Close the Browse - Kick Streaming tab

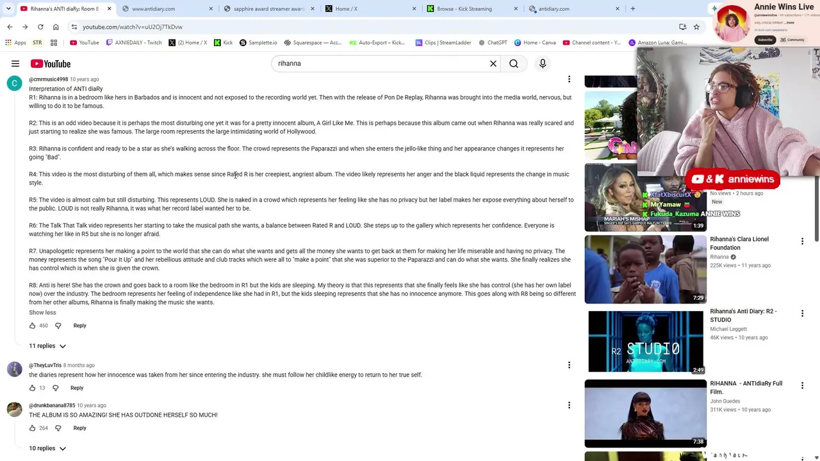516,9
